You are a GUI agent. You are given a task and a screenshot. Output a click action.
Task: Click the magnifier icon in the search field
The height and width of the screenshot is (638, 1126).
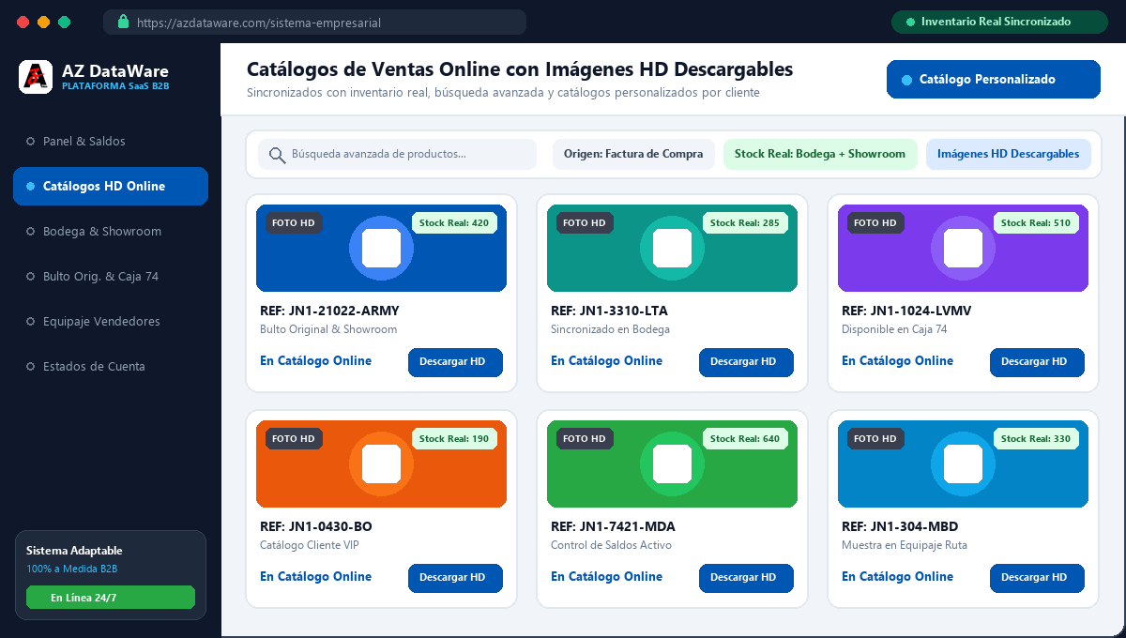point(277,155)
